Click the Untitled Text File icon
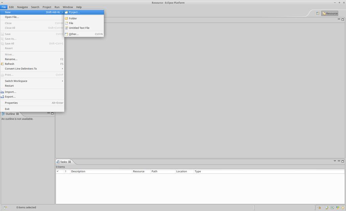 point(67,28)
